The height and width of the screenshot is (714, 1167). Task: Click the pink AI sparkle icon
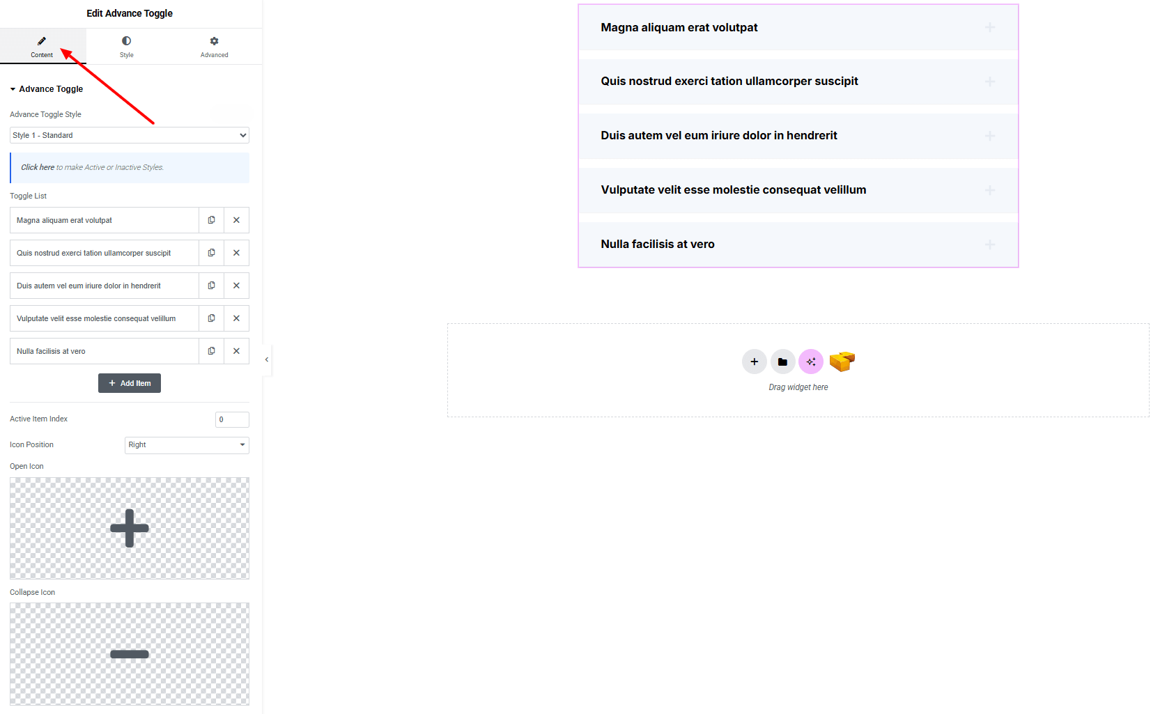810,362
